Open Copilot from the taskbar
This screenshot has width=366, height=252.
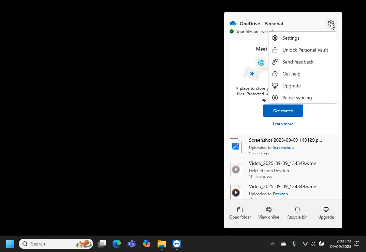(x=147, y=244)
